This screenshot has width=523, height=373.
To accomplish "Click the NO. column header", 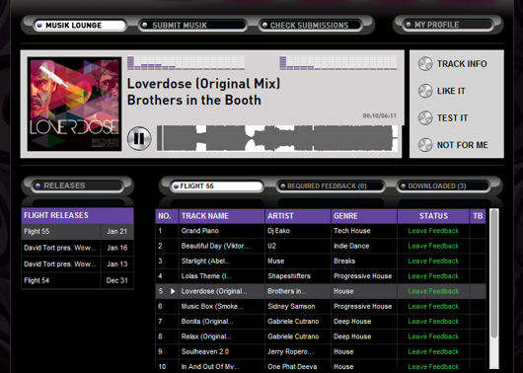I will [167, 216].
